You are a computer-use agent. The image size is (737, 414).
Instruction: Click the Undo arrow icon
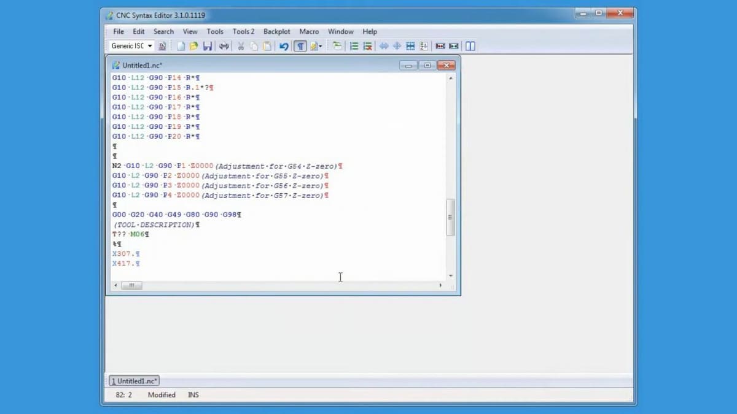pyautogui.click(x=284, y=46)
